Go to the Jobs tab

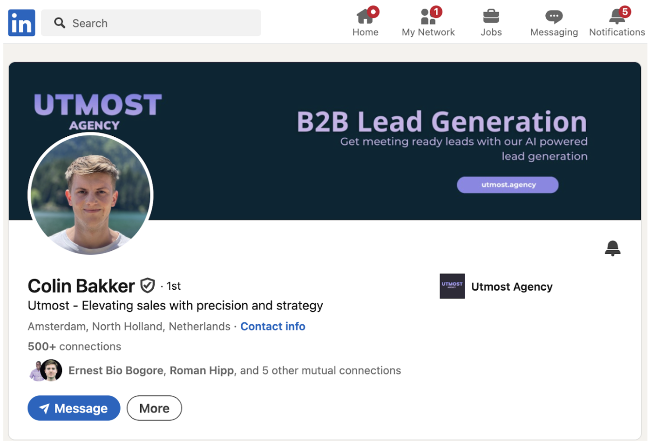[x=491, y=22]
